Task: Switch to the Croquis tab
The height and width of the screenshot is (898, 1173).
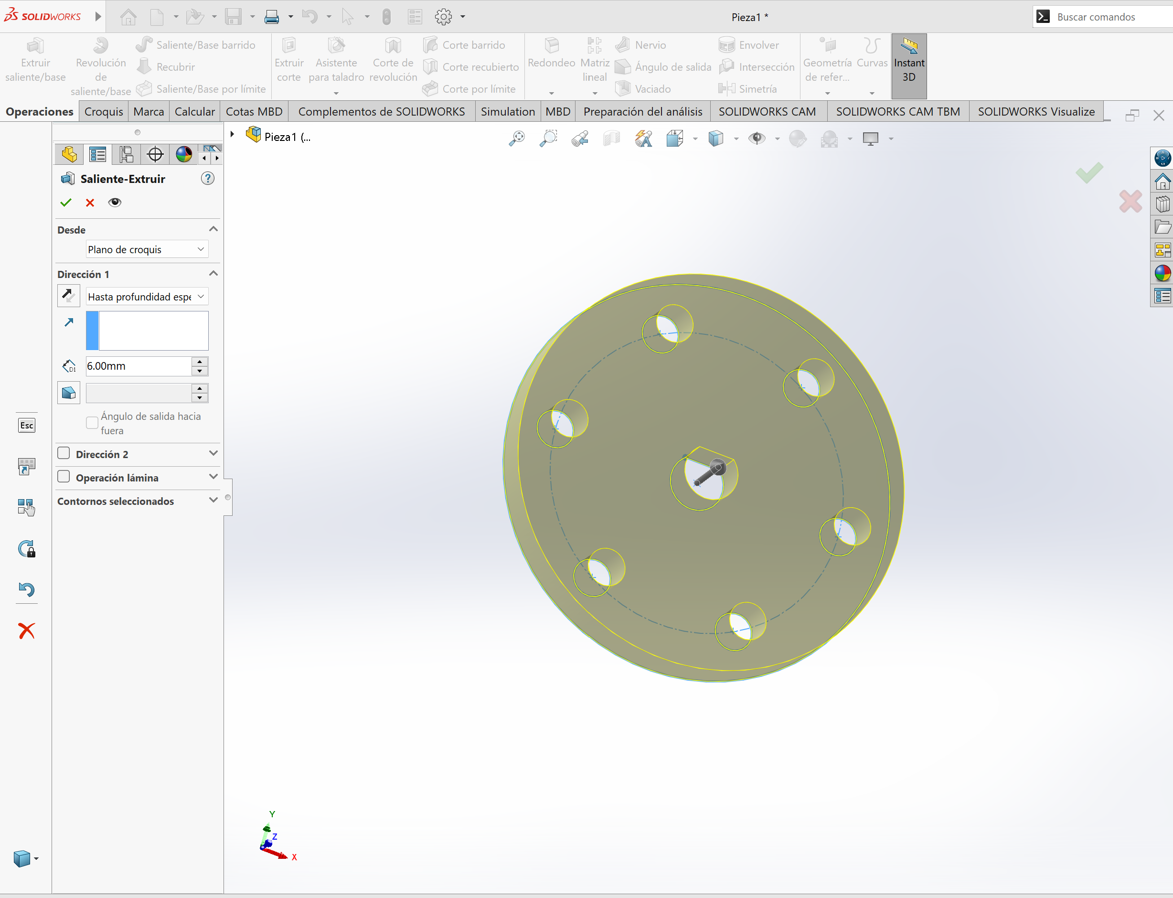Action: pyautogui.click(x=104, y=112)
